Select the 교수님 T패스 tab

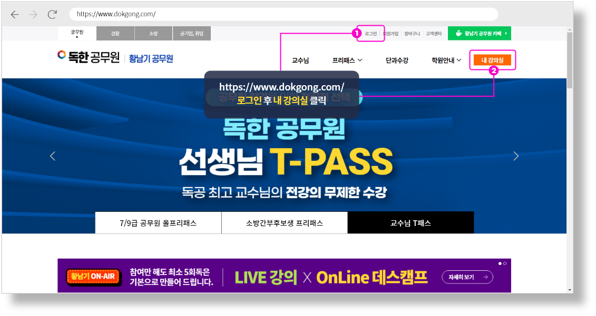(411, 223)
